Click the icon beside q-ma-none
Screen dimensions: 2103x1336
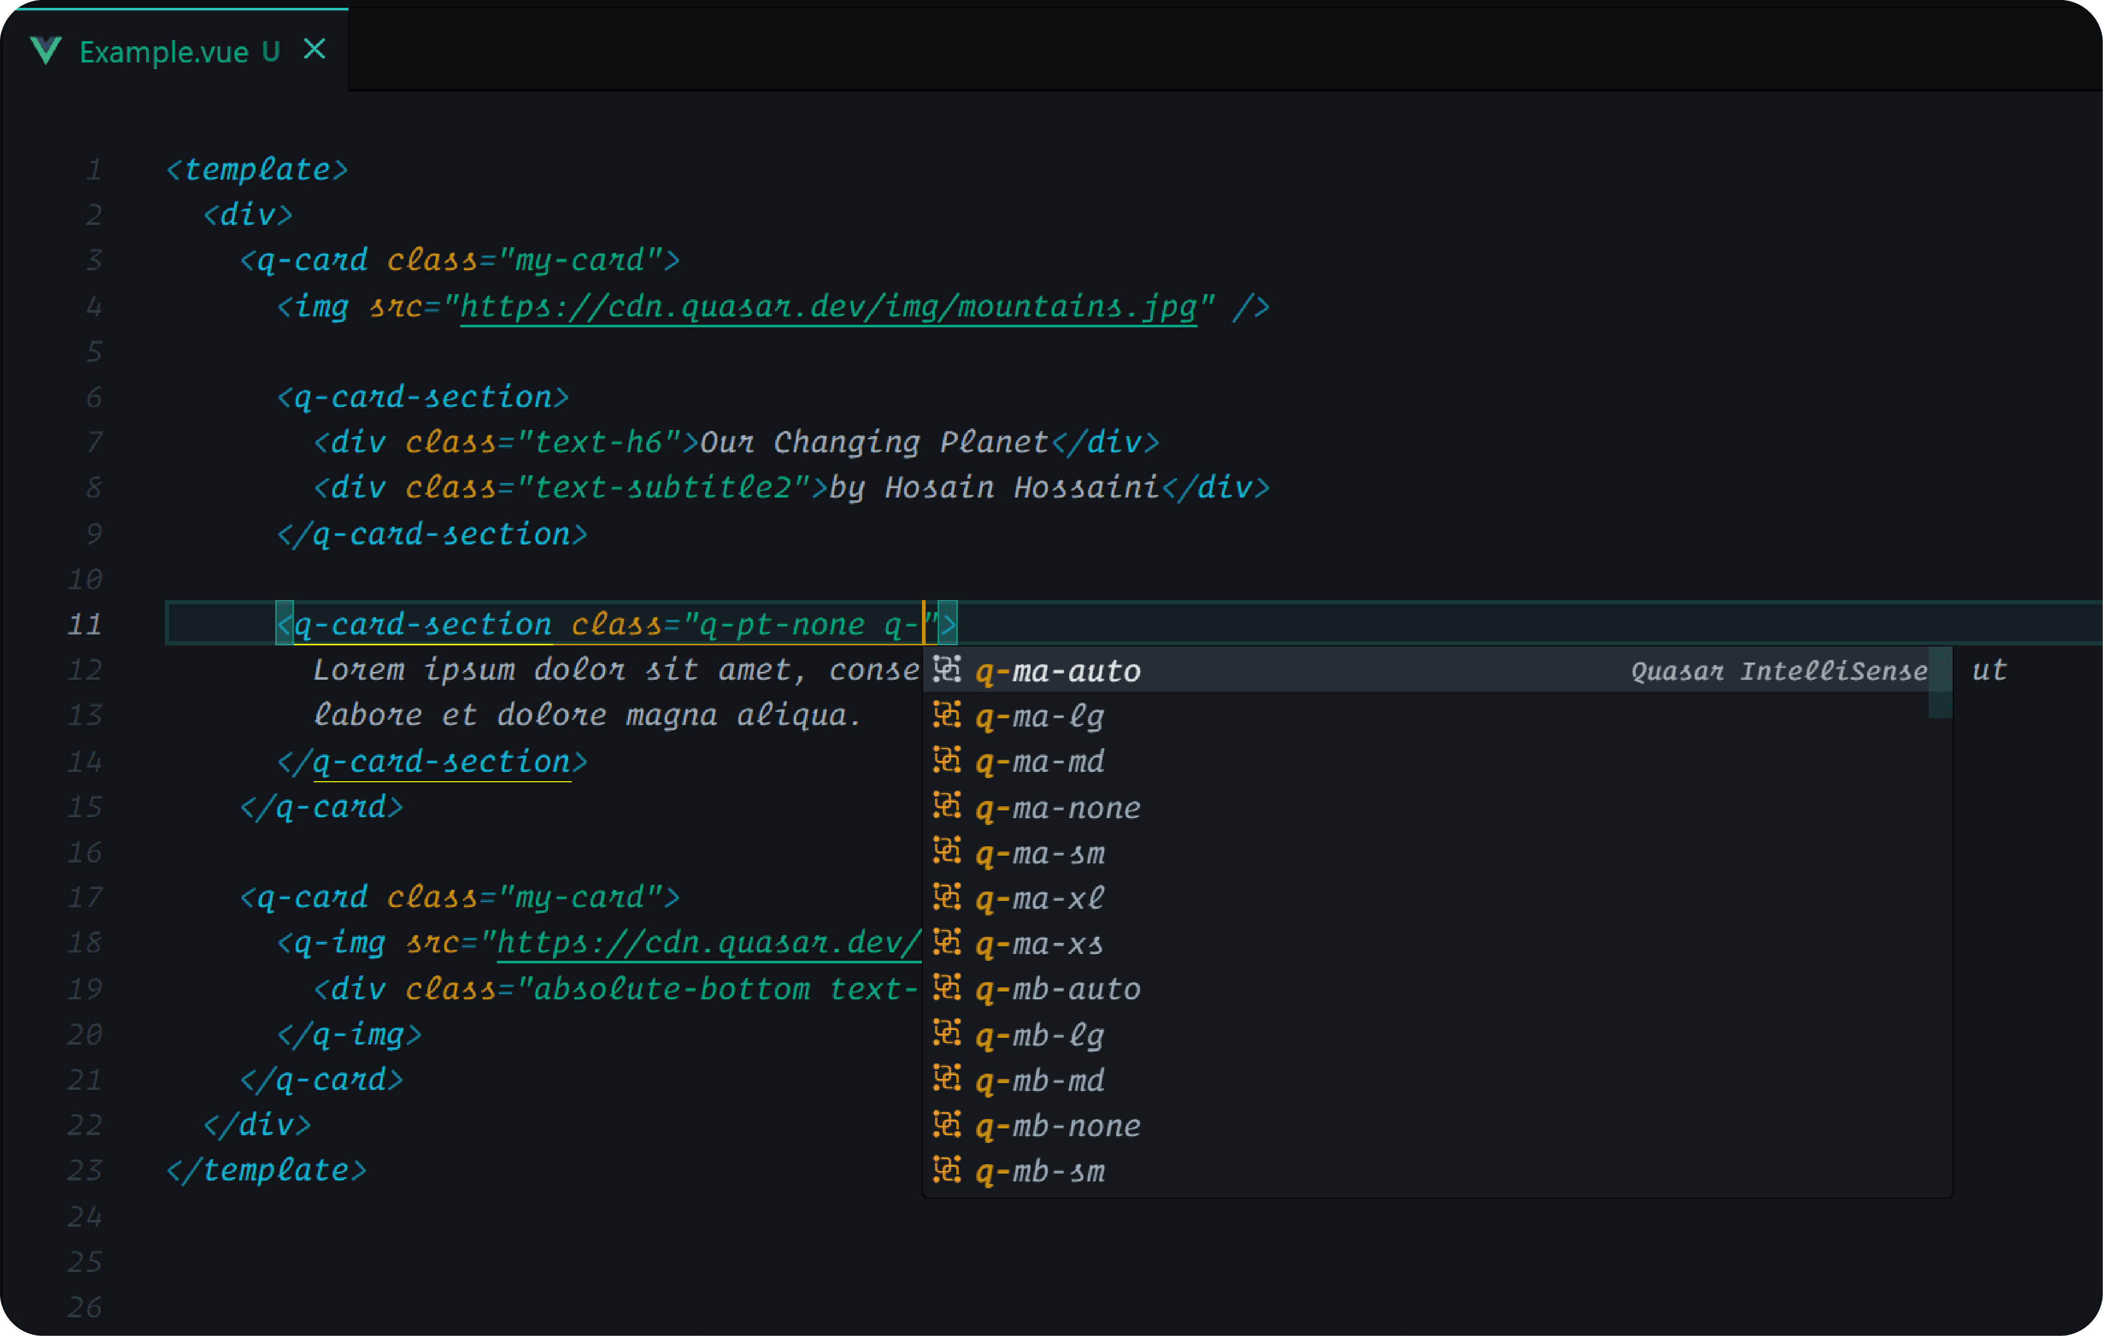point(947,806)
